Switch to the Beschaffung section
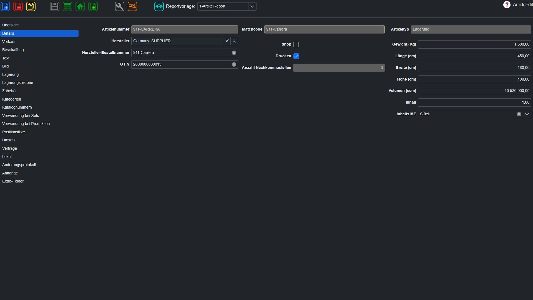The image size is (533, 300). [39, 50]
